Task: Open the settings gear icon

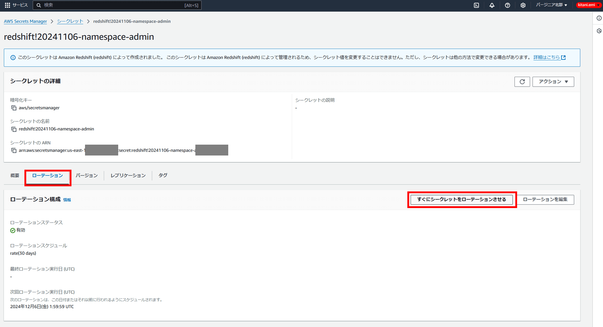Action: [x=523, y=5]
